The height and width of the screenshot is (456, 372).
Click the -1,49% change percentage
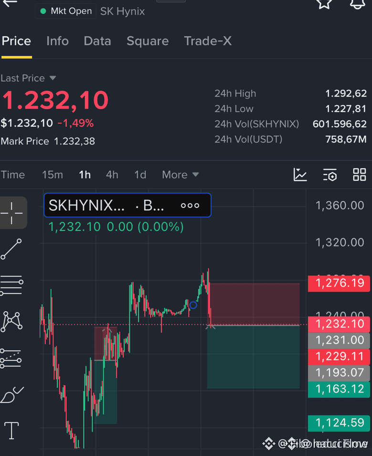[75, 123]
